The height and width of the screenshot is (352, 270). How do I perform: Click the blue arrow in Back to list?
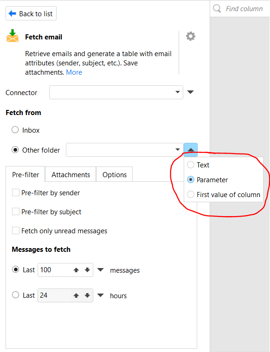point(13,14)
